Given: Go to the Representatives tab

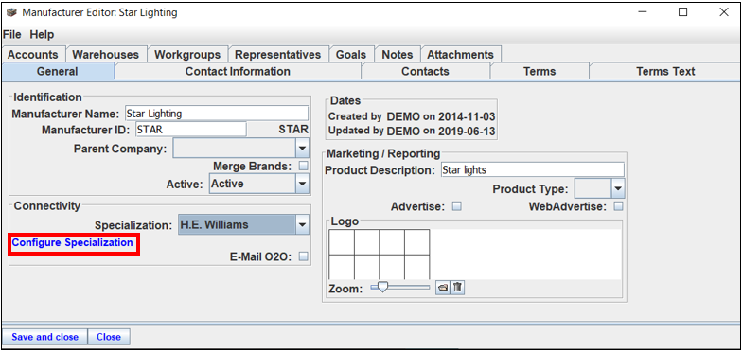Looking at the screenshot, I should pyautogui.click(x=278, y=55).
